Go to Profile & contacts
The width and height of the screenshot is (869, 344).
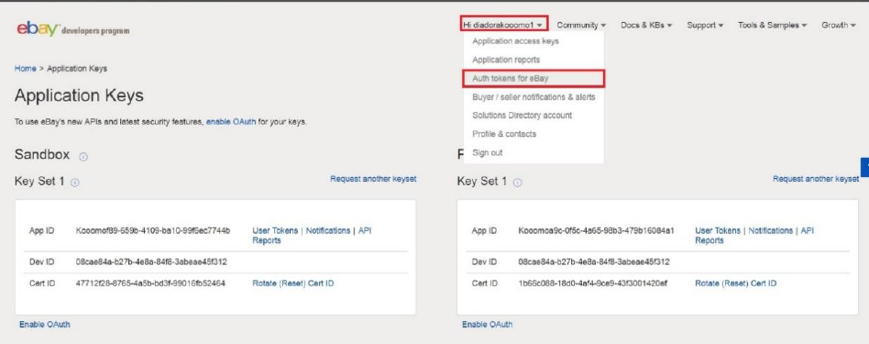tap(504, 134)
